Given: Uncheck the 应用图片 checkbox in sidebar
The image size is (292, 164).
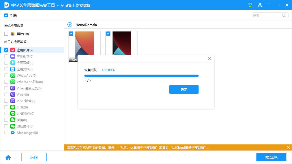Looking at the screenshot, I should pyautogui.click(x=6, y=50).
